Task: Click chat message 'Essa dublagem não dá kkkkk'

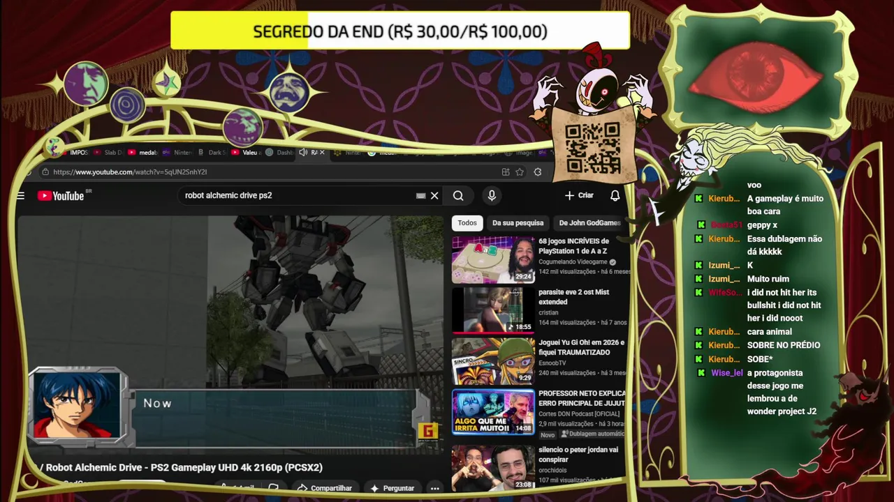Action: (785, 245)
